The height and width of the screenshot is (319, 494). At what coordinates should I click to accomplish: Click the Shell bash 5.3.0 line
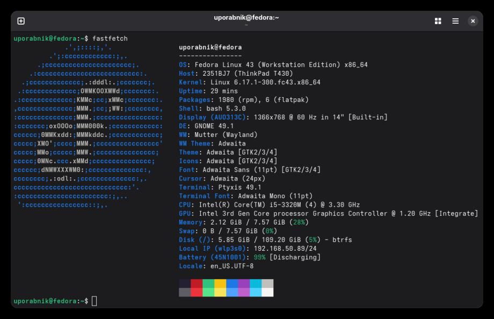pos(212,108)
